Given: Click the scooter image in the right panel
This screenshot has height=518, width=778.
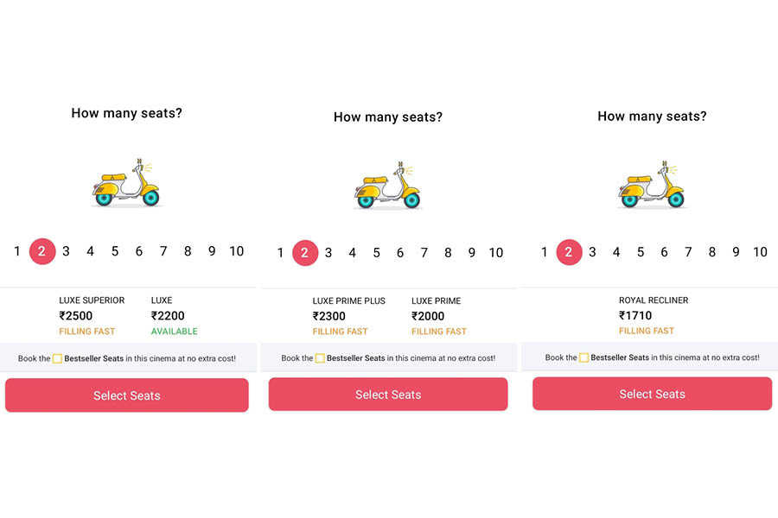Looking at the screenshot, I should coord(652,185).
